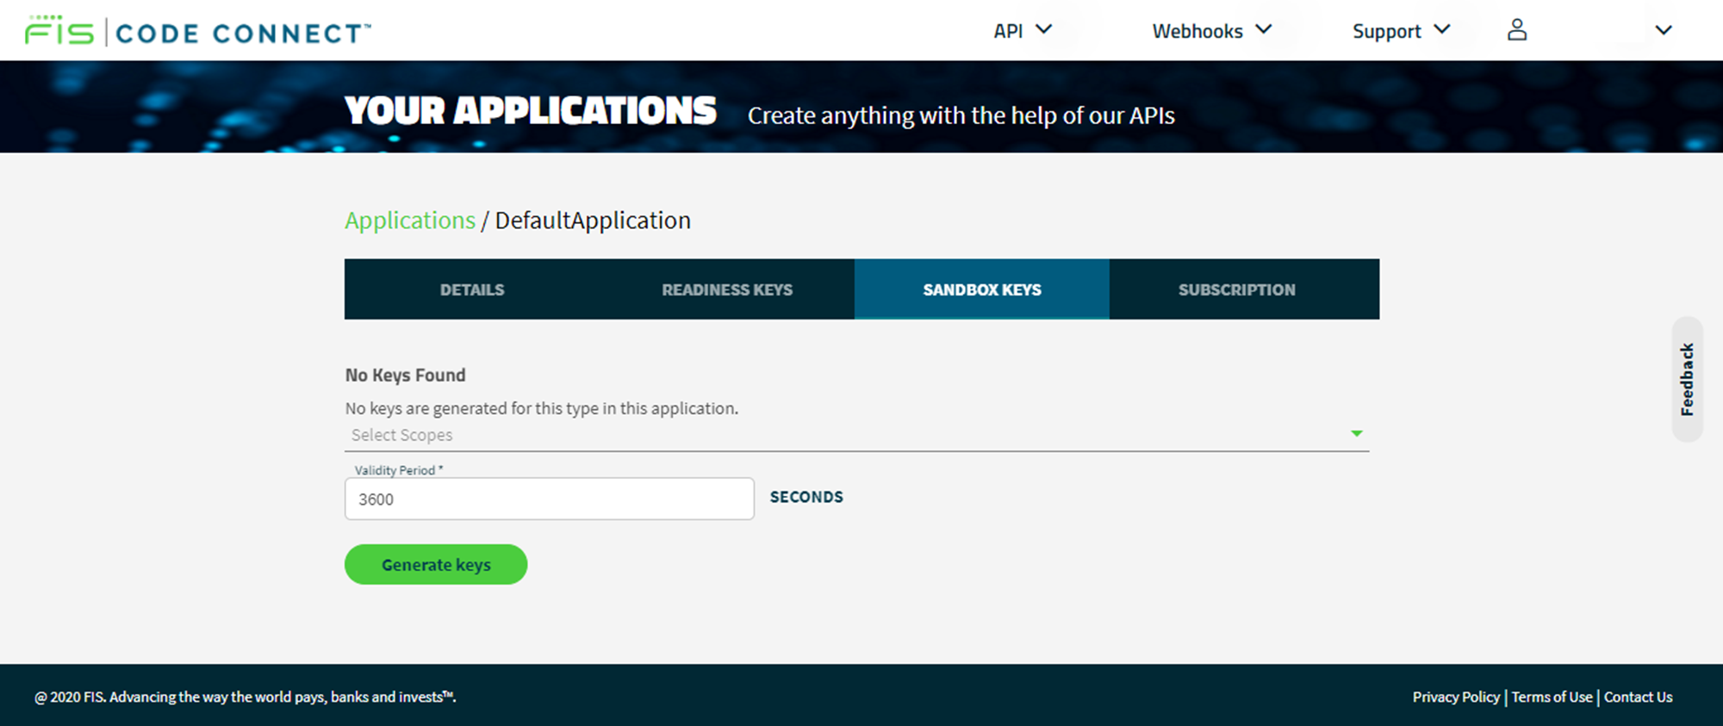This screenshot has width=1723, height=726.
Task: Open the Privacy Policy footer link
Action: coord(1456,698)
